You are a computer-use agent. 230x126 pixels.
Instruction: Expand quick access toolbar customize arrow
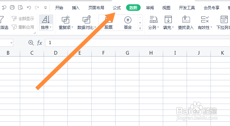[45, 8]
